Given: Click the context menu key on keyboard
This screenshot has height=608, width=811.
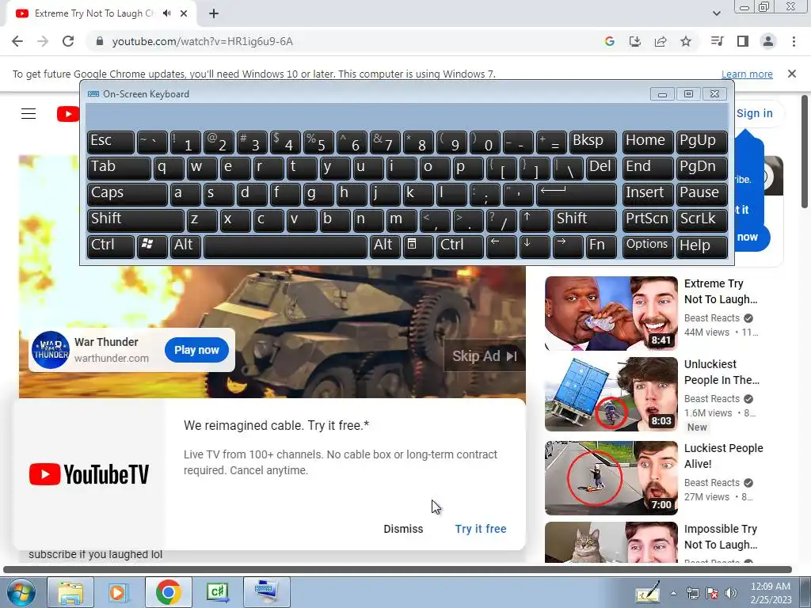Looking at the screenshot, I should tap(418, 247).
